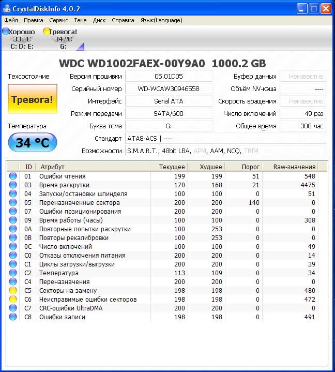Click the yellow warning icon for Секторы на замену
335x372 pixels.
pos(13,290)
